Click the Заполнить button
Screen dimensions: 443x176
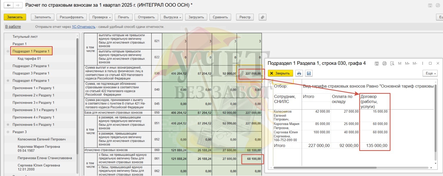[43, 17]
